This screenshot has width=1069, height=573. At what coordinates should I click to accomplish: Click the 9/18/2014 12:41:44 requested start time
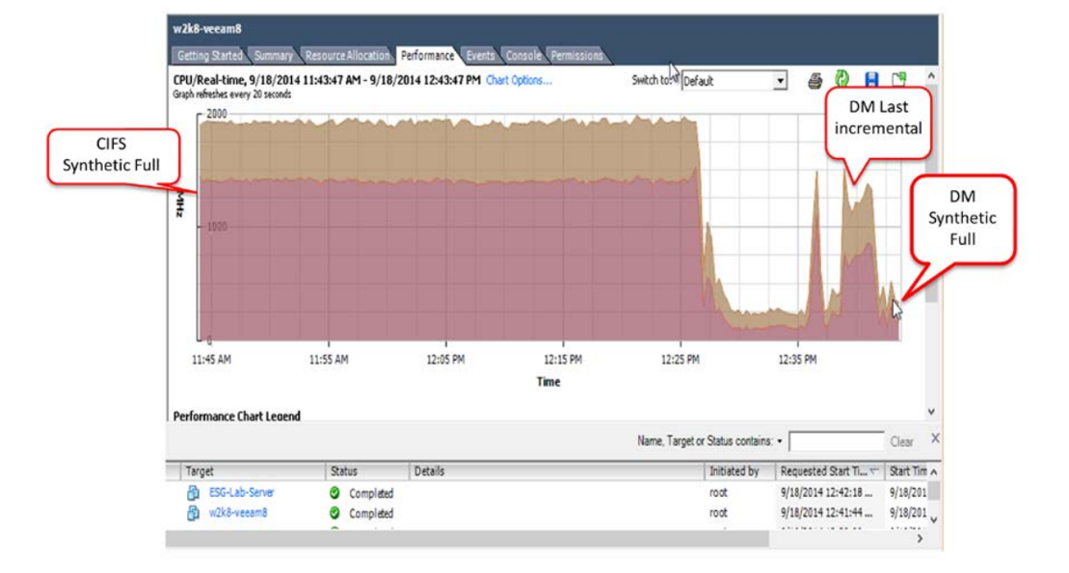coord(826,513)
